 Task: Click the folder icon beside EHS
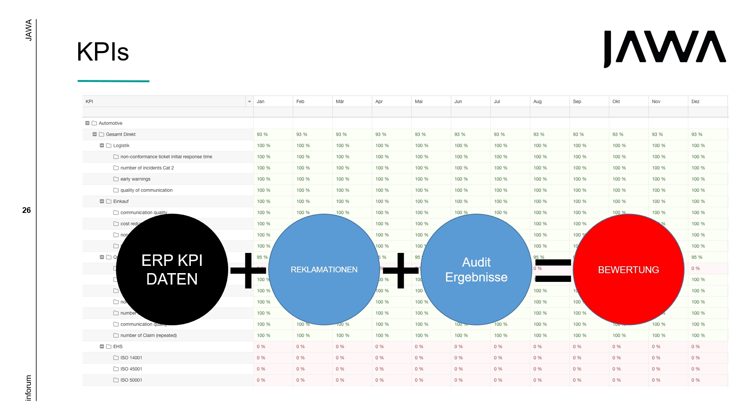point(109,347)
